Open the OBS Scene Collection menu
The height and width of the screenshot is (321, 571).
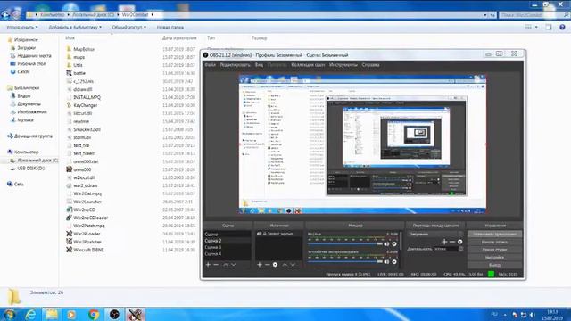click(x=308, y=65)
